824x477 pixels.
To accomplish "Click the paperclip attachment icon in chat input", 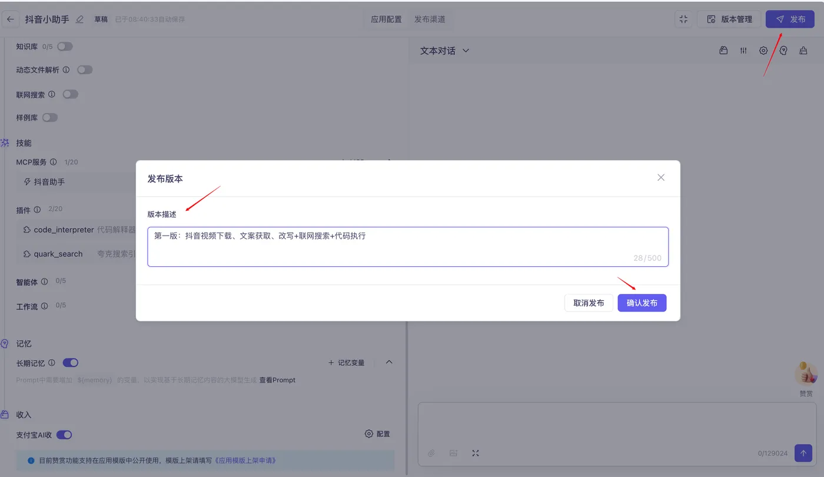I will [431, 453].
